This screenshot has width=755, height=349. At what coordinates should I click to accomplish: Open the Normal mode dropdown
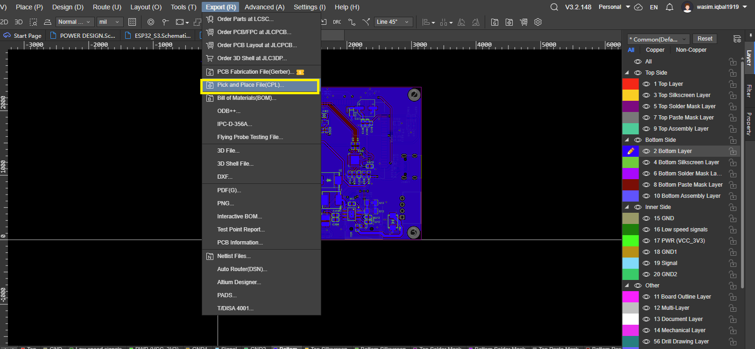click(74, 22)
